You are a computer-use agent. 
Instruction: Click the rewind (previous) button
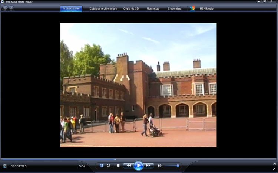tap(128, 166)
